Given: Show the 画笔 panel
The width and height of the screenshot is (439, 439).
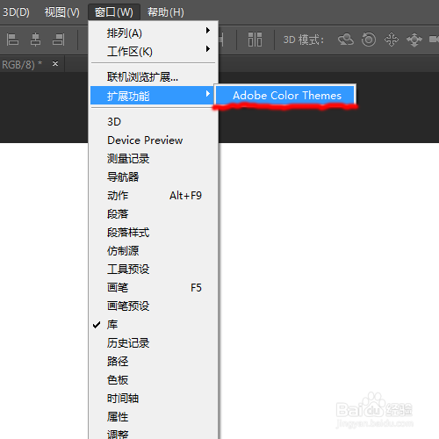Looking at the screenshot, I should point(154,288).
